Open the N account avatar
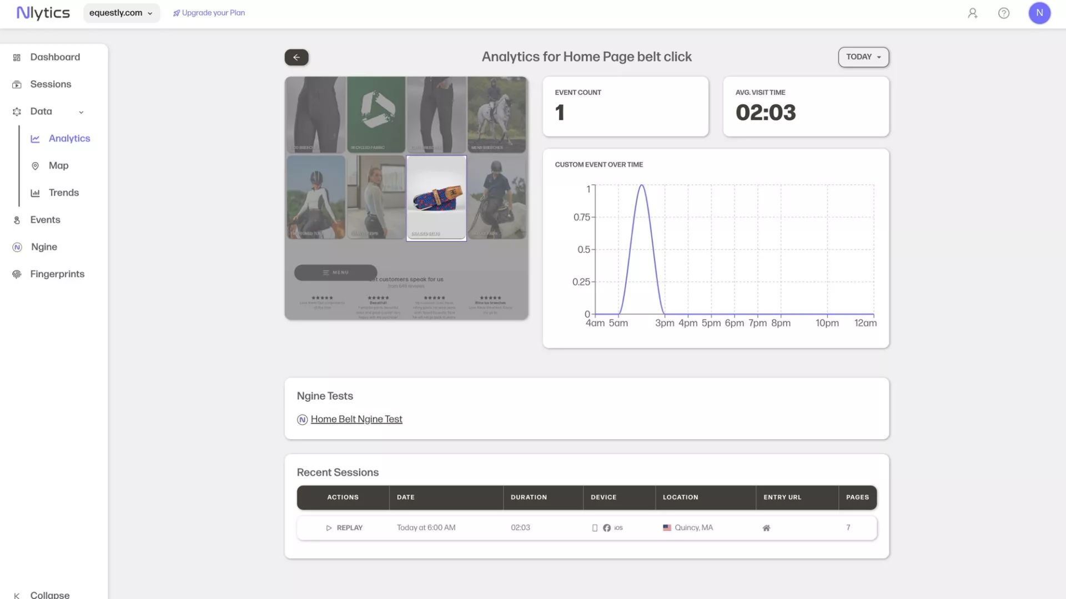This screenshot has width=1066, height=599. (1039, 13)
